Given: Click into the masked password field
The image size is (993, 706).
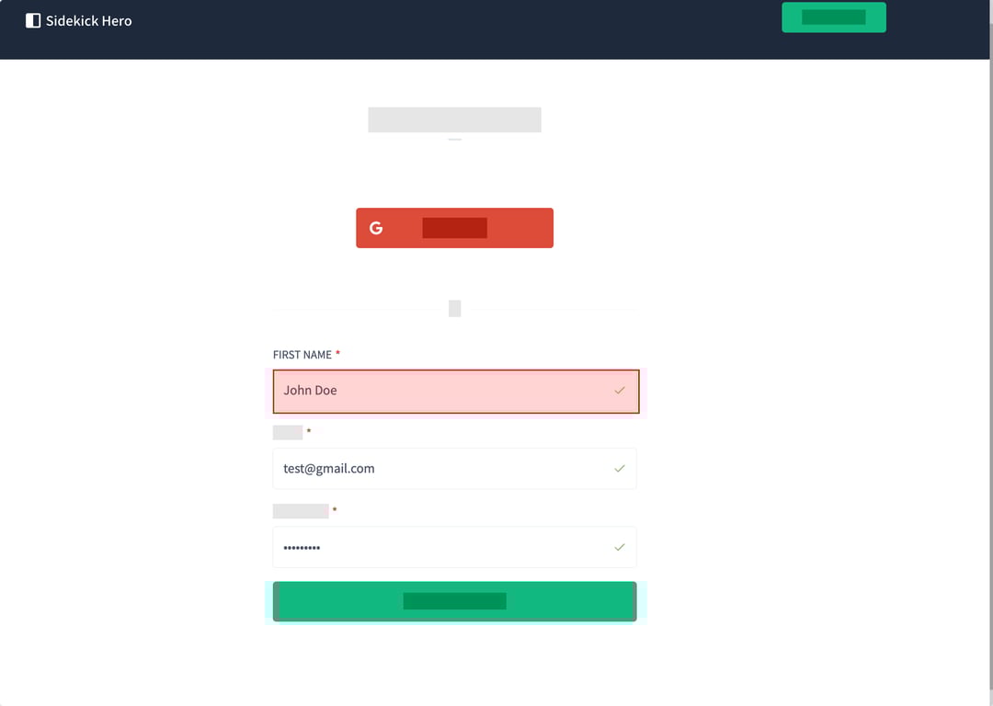Looking at the screenshot, I should tap(441, 547).
